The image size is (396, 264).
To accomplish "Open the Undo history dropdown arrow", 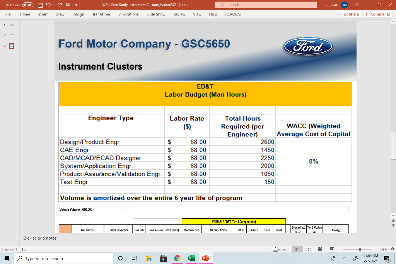I will [53, 5].
